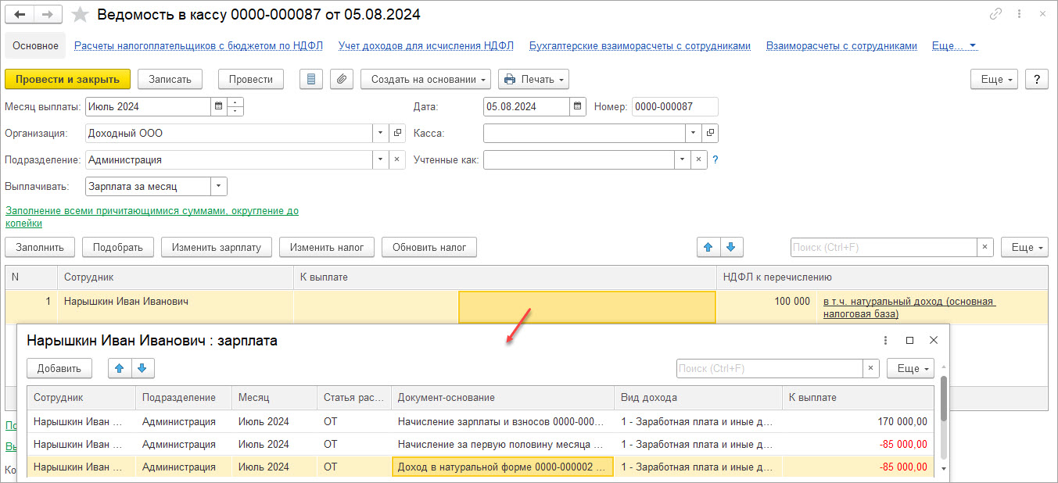Go back with the left arrow button
Image resolution: width=1058 pixels, height=483 pixels.
click(x=20, y=15)
